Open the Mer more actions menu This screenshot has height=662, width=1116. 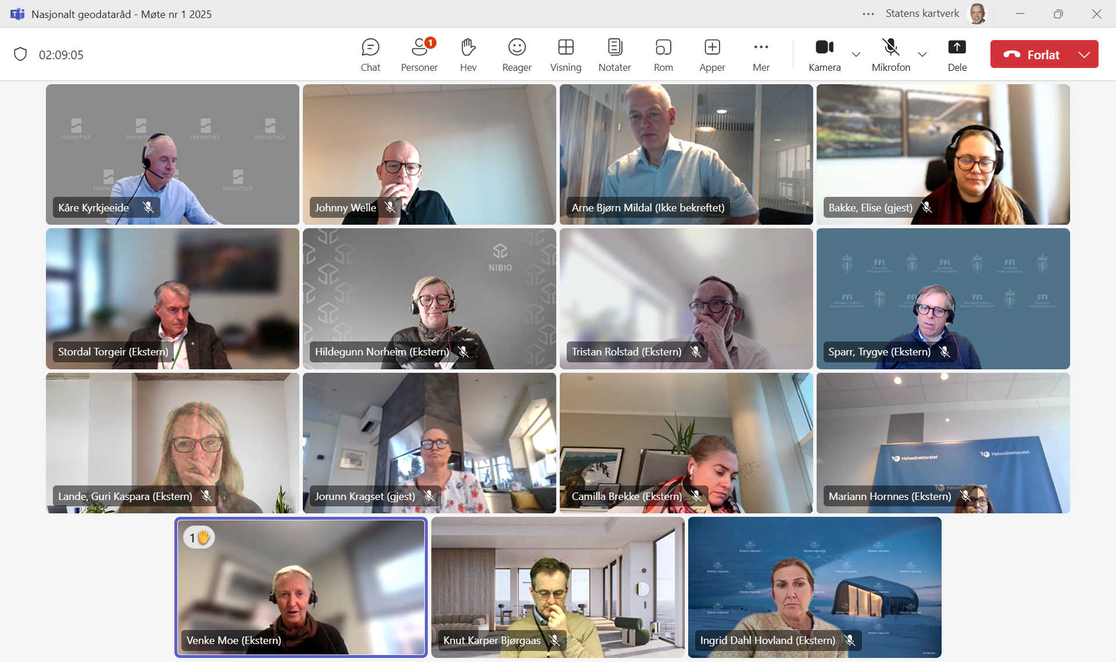coord(761,55)
